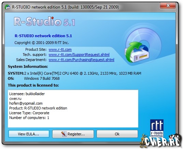Click the license information text box

[x=73, y=109]
